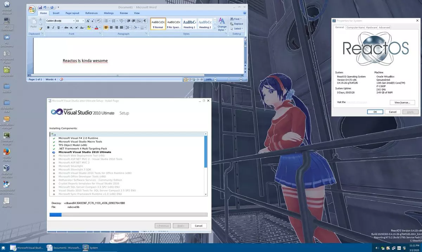Click the Format Painter brush icon

click(41, 29)
